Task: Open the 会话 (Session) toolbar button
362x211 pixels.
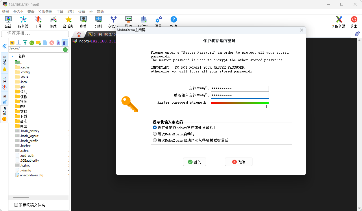Action: coord(8,22)
